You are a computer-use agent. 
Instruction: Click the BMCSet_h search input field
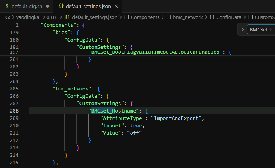261,29
